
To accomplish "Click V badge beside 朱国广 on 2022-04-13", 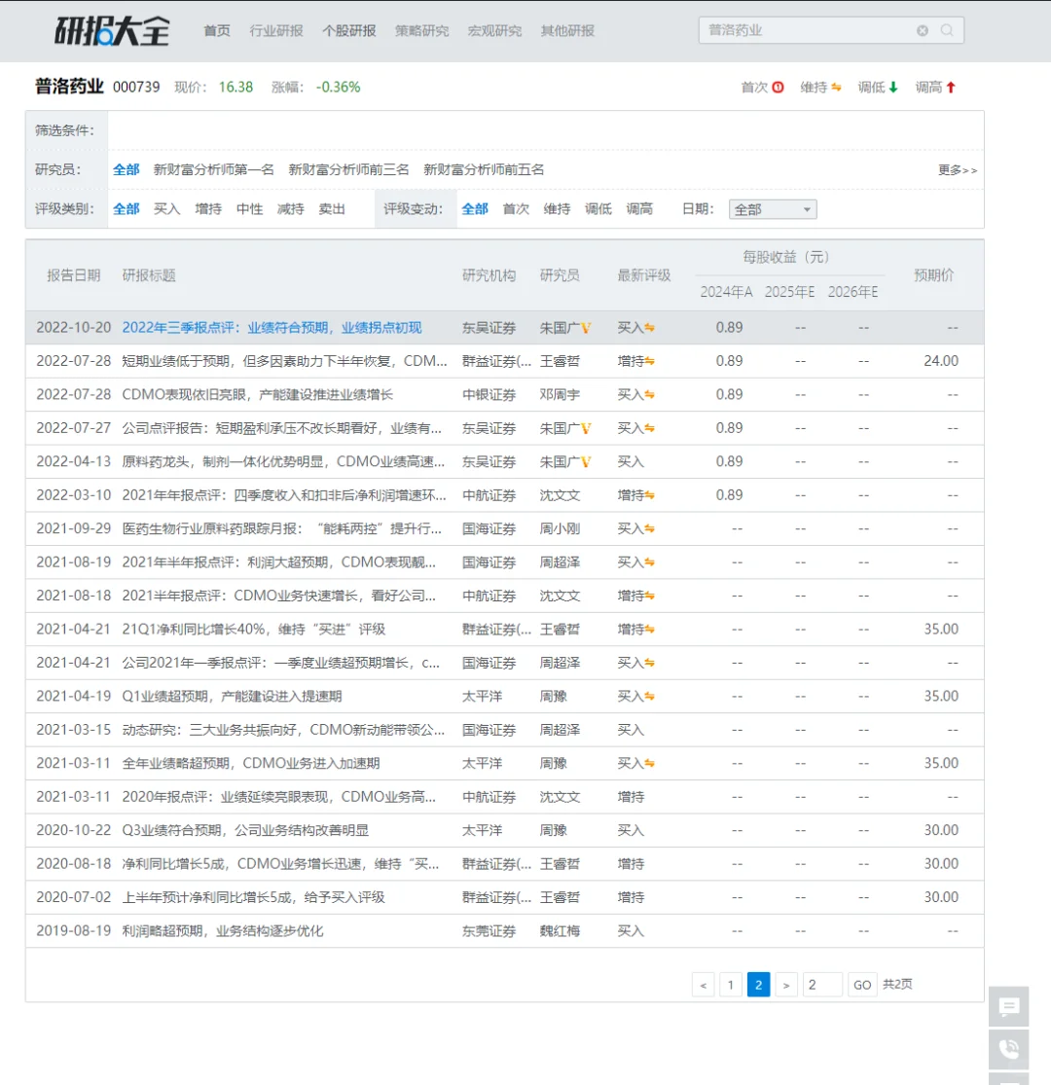I will click(x=586, y=462).
